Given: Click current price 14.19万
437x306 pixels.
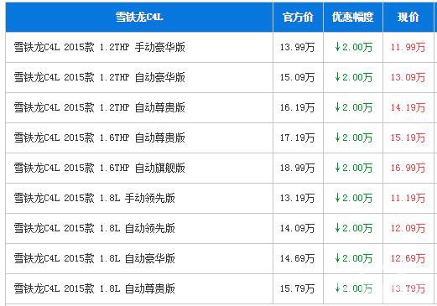Looking at the screenshot, I should (408, 107).
